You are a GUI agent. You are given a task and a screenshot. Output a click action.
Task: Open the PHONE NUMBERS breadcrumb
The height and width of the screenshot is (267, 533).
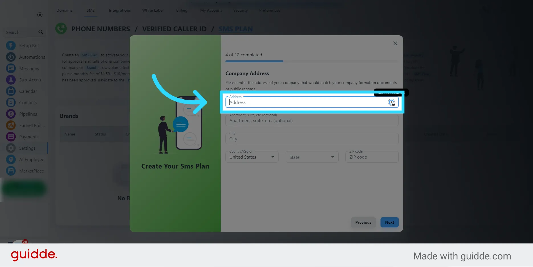[101, 29]
